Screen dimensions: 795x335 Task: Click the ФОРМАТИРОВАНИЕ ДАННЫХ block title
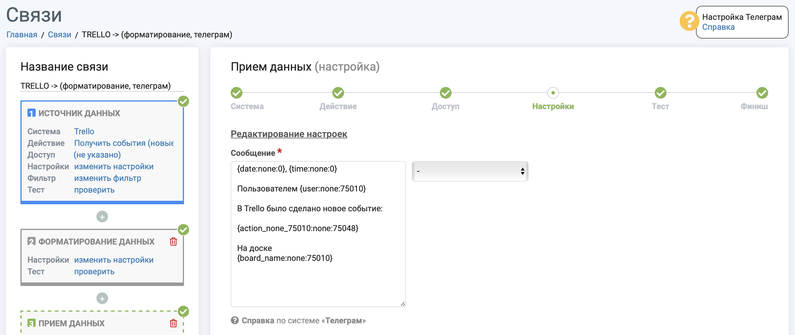pyautogui.click(x=96, y=242)
